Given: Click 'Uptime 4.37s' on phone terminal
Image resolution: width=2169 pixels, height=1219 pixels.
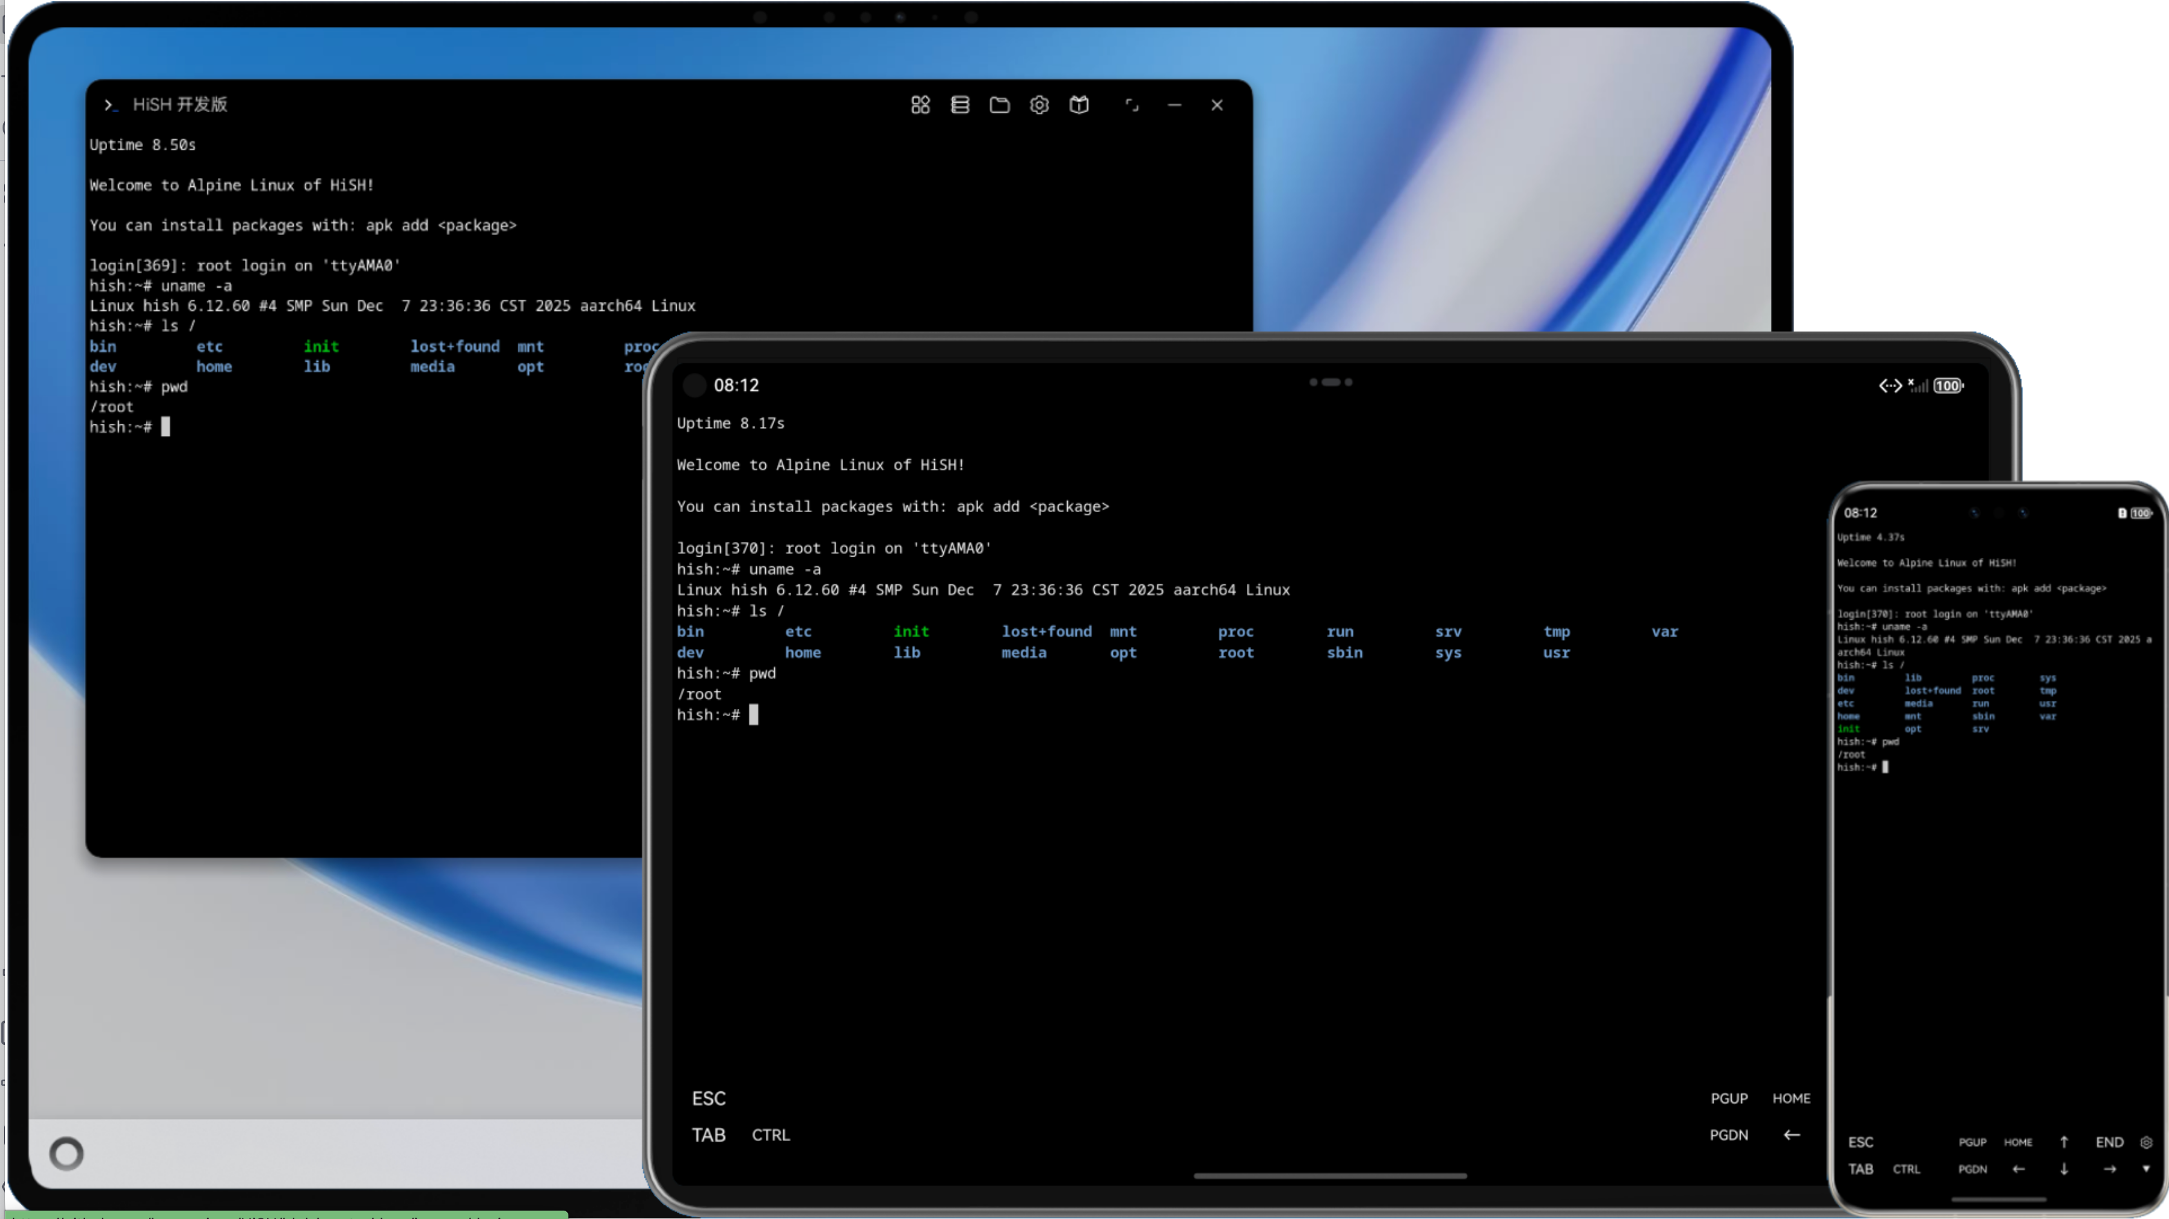Looking at the screenshot, I should [1870, 537].
